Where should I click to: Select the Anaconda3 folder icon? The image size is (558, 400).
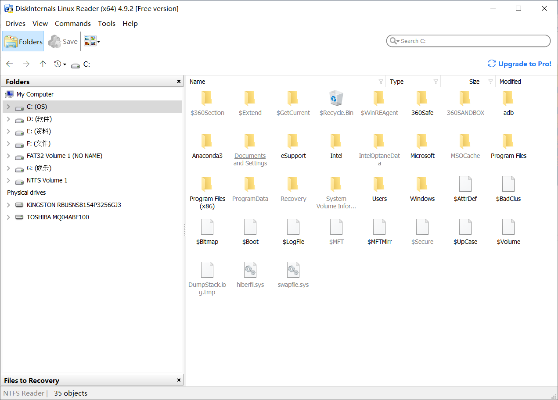coord(207,141)
